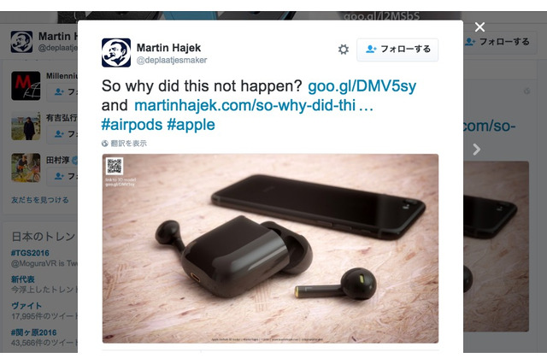Open goo.gl/DMV5sy link

[362, 86]
